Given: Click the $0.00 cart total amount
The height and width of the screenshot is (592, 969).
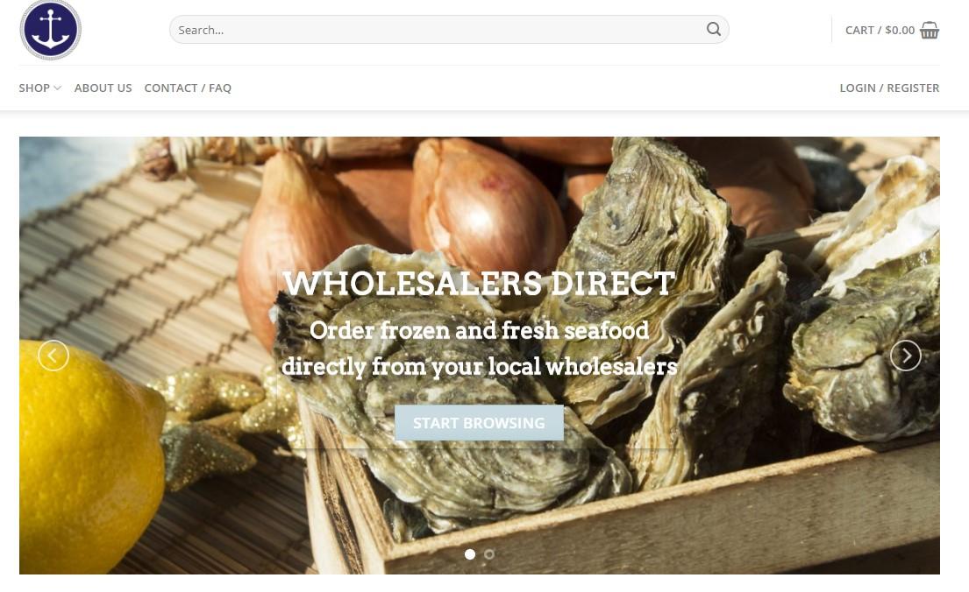Looking at the screenshot, I should [x=900, y=30].
